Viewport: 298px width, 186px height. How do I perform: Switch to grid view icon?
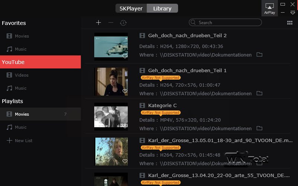pos(290,23)
